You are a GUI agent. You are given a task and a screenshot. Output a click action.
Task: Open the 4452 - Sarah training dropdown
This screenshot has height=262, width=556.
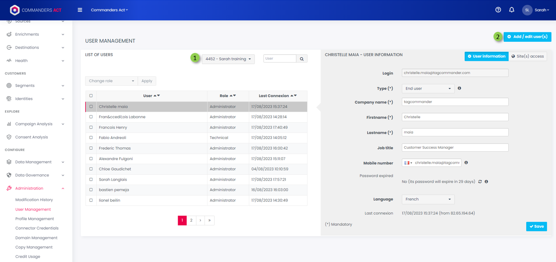click(x=228, y=59)
